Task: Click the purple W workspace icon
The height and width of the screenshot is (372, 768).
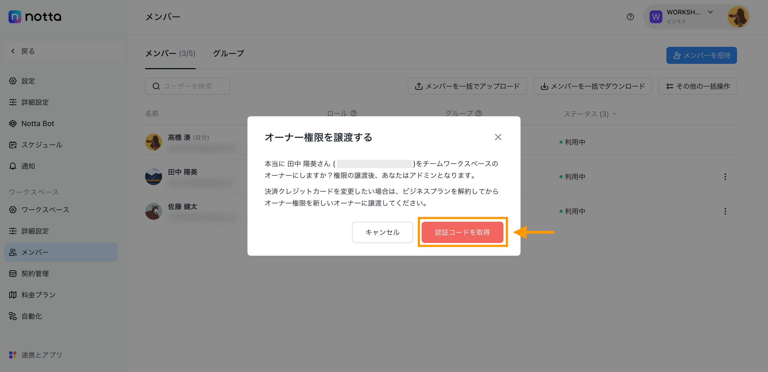Action: pyautogui.click(x=656, y=17)
